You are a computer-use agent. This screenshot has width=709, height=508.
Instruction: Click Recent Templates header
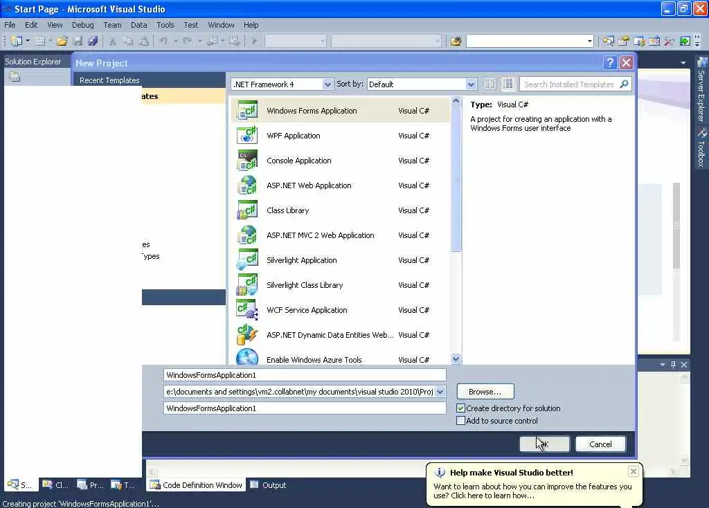pos(109,80)
